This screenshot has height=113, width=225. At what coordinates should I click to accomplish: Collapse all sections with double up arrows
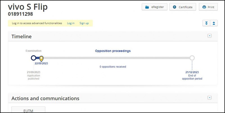click(214, 23)
